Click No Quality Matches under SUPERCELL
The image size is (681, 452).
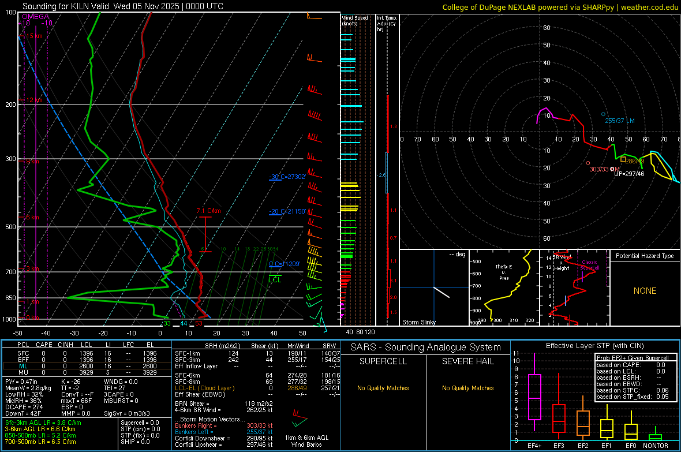click(x=383, y=388)
